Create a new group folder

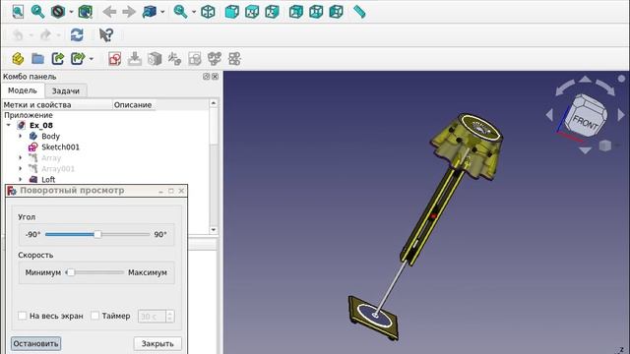[x=37, y=59]
